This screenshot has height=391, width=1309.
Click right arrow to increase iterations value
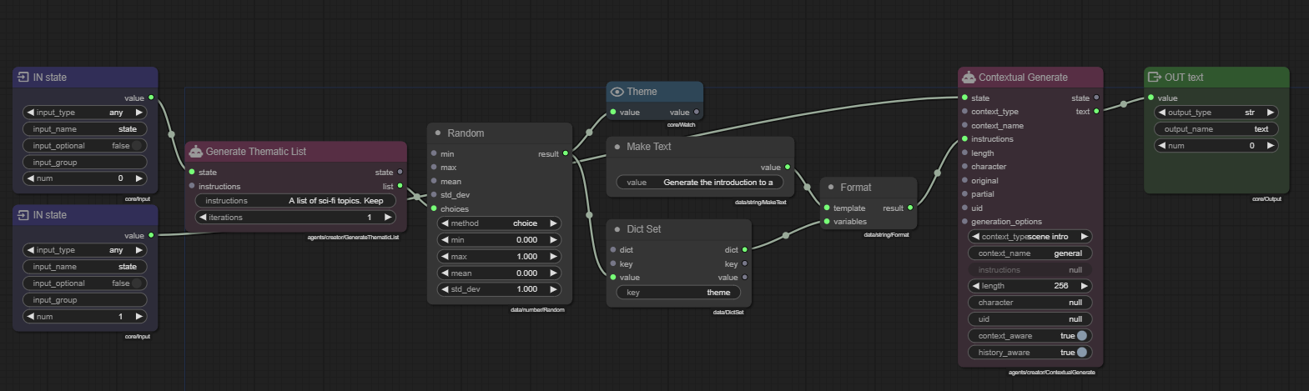coord(388,218)
